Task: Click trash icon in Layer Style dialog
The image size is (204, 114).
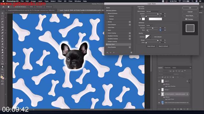Action: click(x=131, y=53)
